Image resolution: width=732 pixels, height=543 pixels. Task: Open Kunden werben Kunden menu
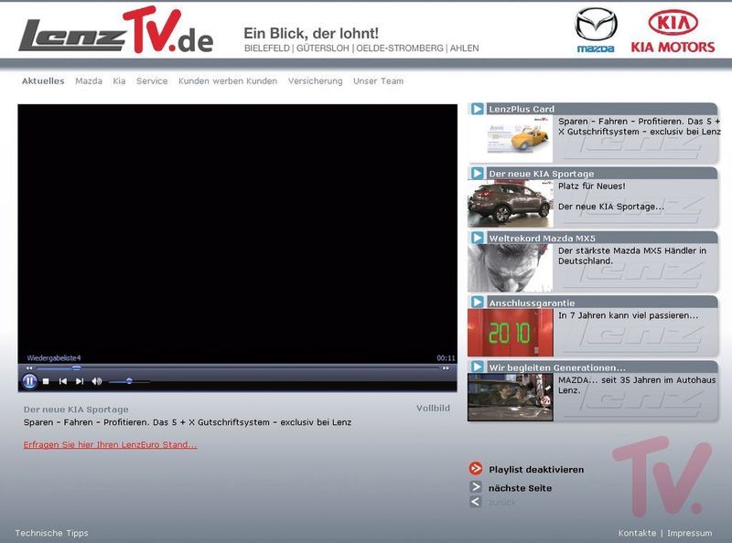coord(228,80)
